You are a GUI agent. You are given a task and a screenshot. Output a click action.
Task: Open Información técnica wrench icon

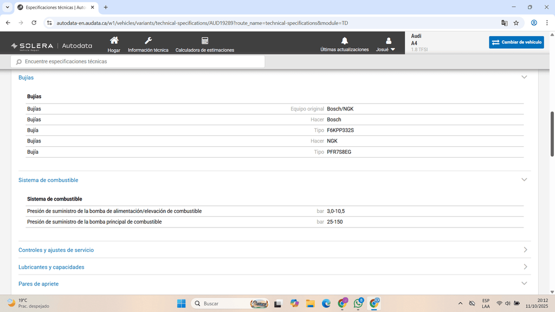(x=148, y=41)
